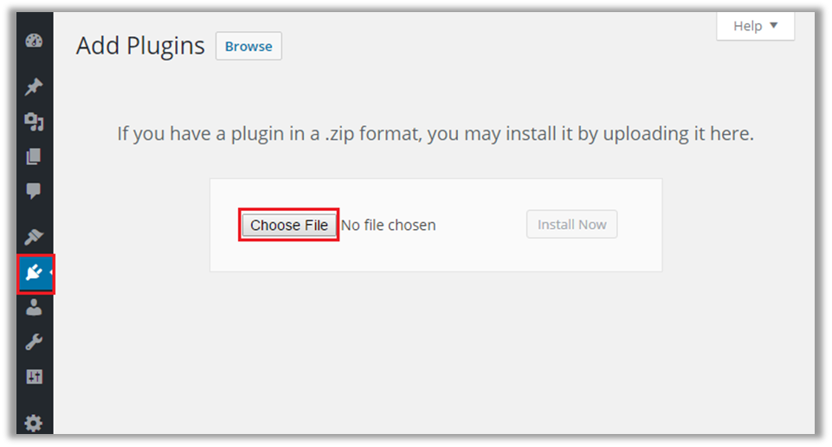Open Posts via the pushpin icon
The image size is (832, 447).
pos(34,86)
